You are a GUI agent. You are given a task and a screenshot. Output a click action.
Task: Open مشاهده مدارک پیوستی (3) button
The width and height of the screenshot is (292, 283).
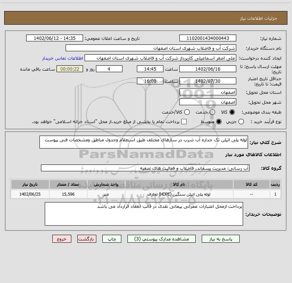coord(162,239)
